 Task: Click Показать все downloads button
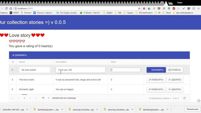(193, 109)
